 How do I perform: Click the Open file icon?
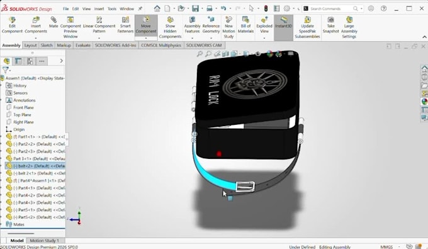181,8
